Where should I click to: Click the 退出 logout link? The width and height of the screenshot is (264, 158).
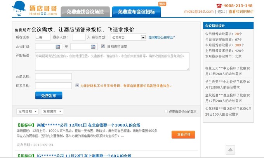[221, 12]
